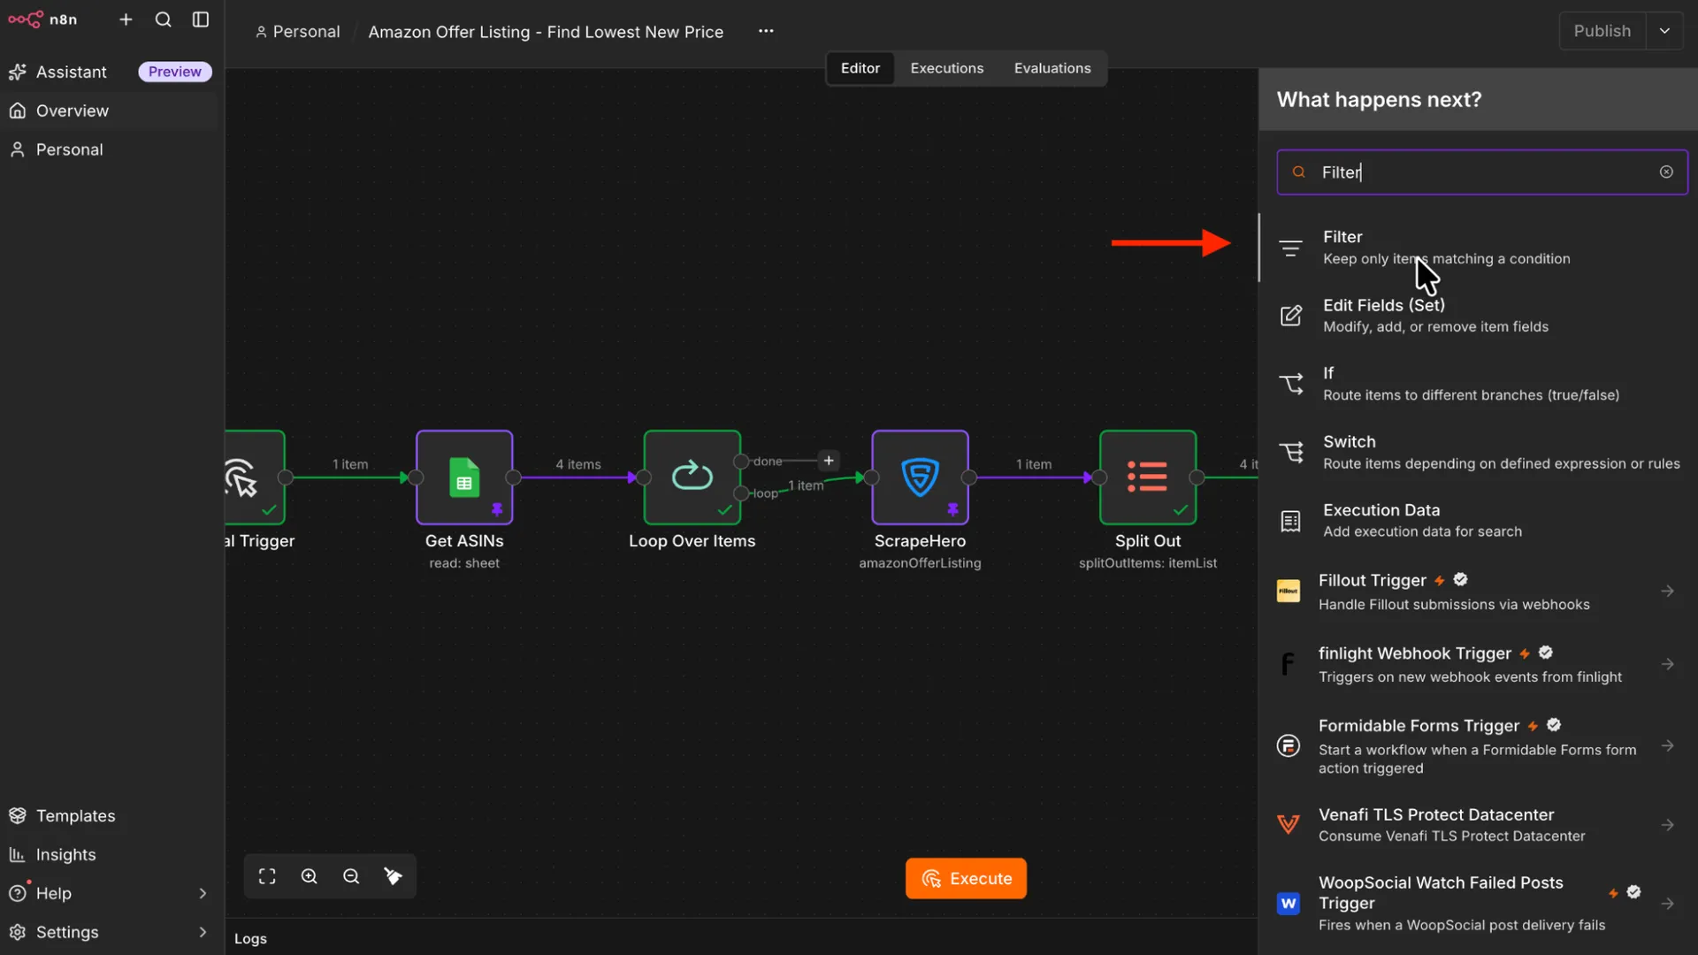Click workflow title Amazon Offer Listing

pyautogui.click(x=546, y=32)
